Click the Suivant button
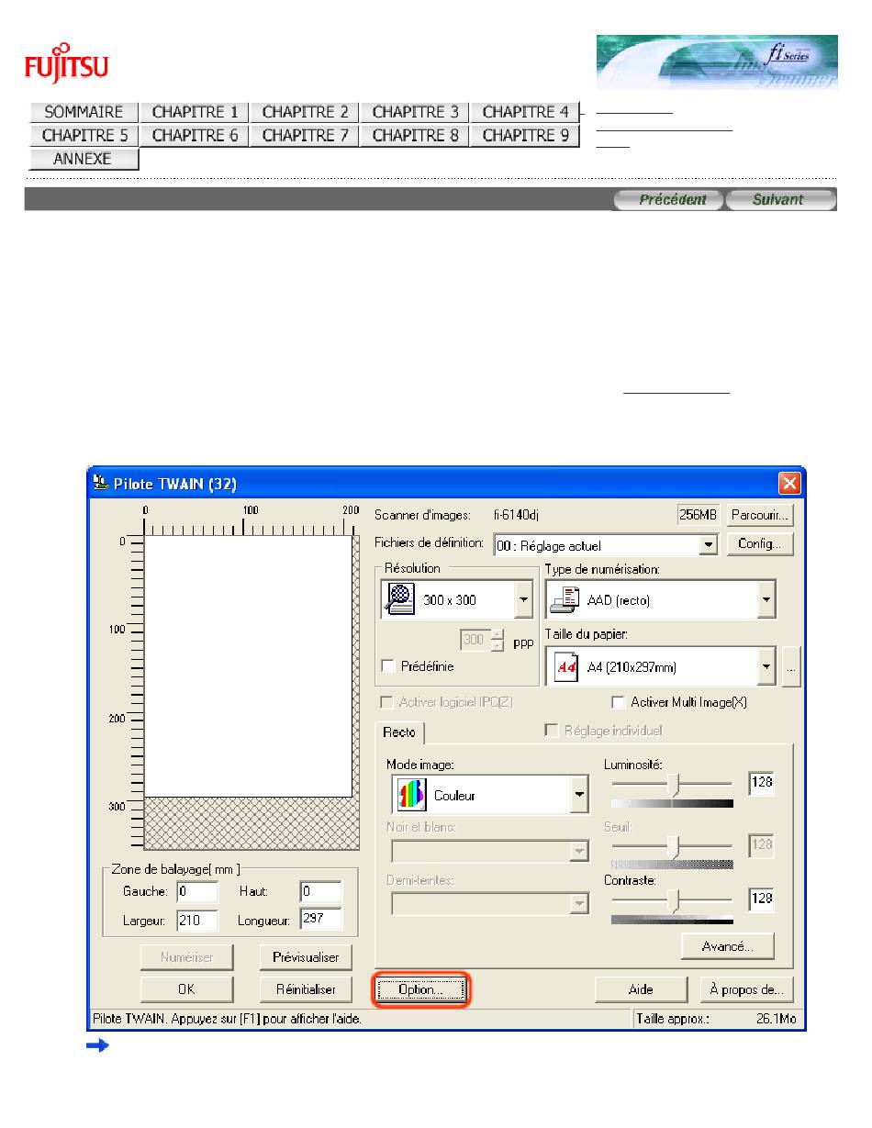 (x=781, y=199)
